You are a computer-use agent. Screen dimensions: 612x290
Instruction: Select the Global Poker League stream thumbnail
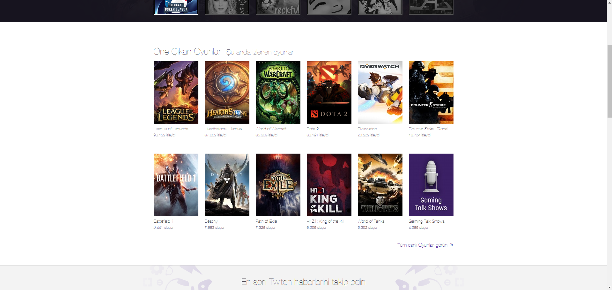point(176,7)
